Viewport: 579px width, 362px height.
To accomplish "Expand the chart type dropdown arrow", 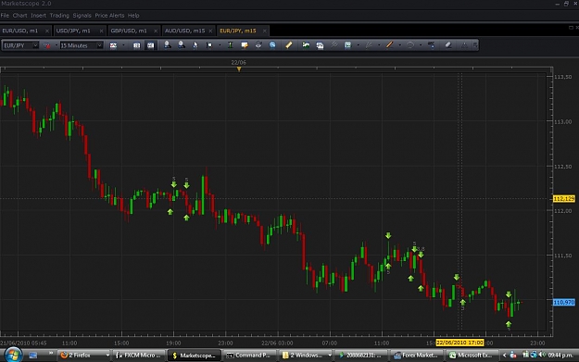I will [123, 45].
